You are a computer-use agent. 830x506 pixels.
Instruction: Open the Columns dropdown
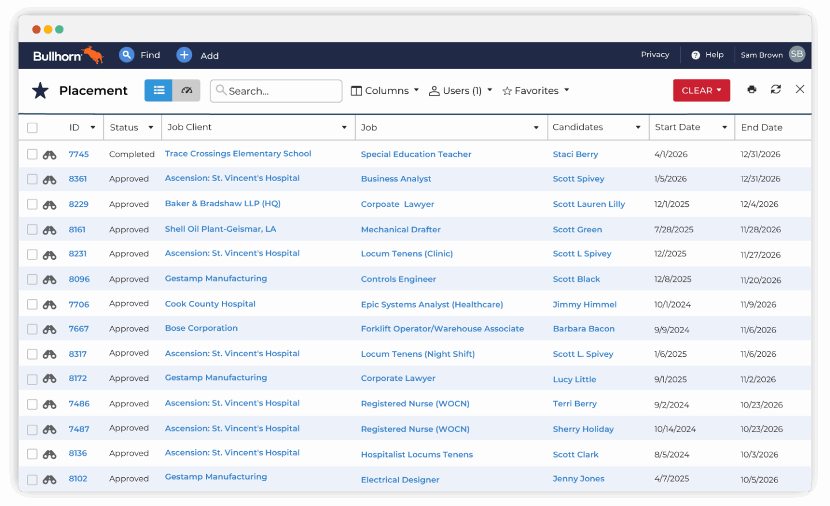(385, 90)
